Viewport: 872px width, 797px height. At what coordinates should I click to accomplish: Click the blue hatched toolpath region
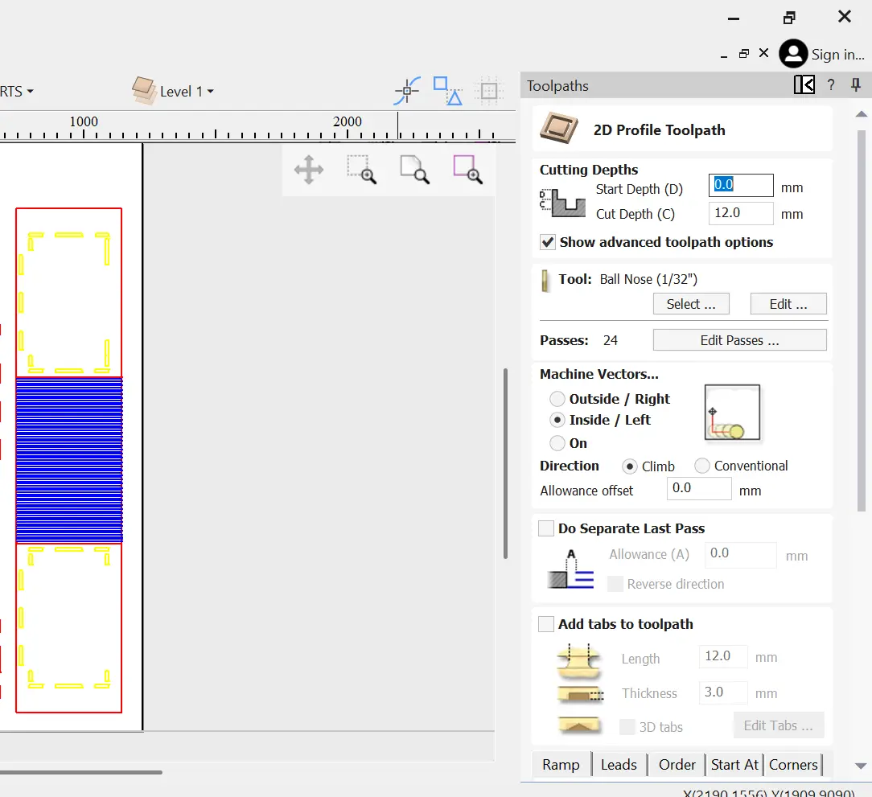[x=69, y=460]
